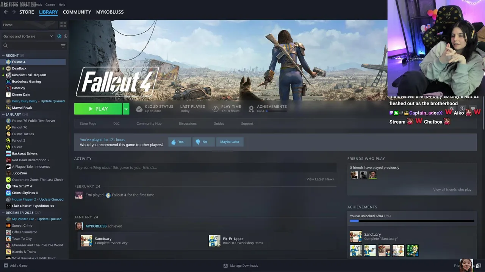Answer Yes to recommend the game
This screenshot has width=485, height=272.
click(179, 142)
